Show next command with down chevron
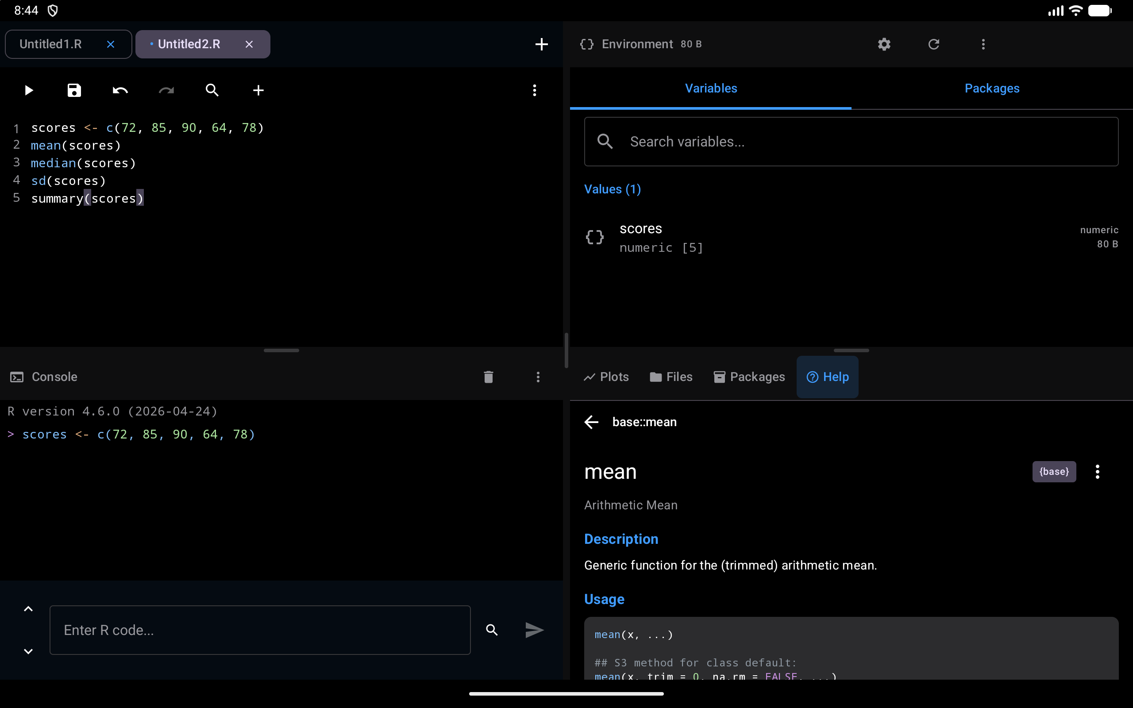1133x708 pixels. 28,651
